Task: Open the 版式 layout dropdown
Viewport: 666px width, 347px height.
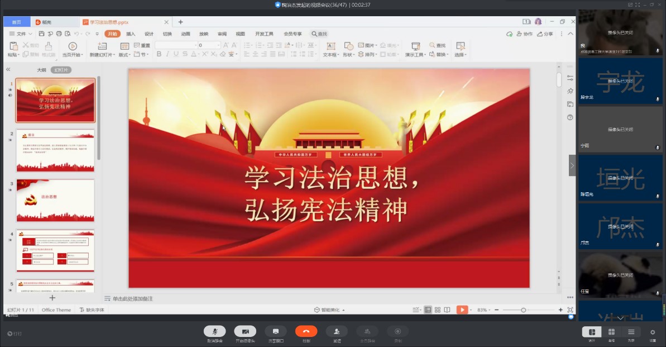Action: coord(124,55)
